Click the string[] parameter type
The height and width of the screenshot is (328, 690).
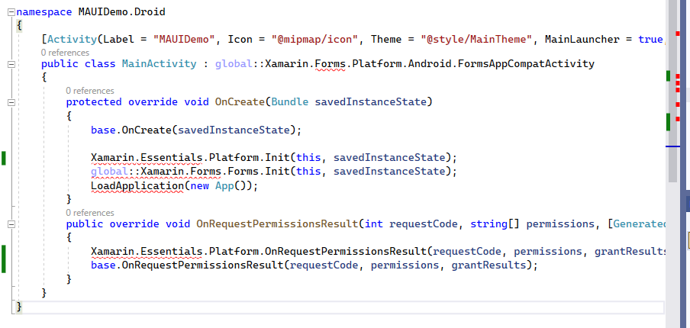495,223
